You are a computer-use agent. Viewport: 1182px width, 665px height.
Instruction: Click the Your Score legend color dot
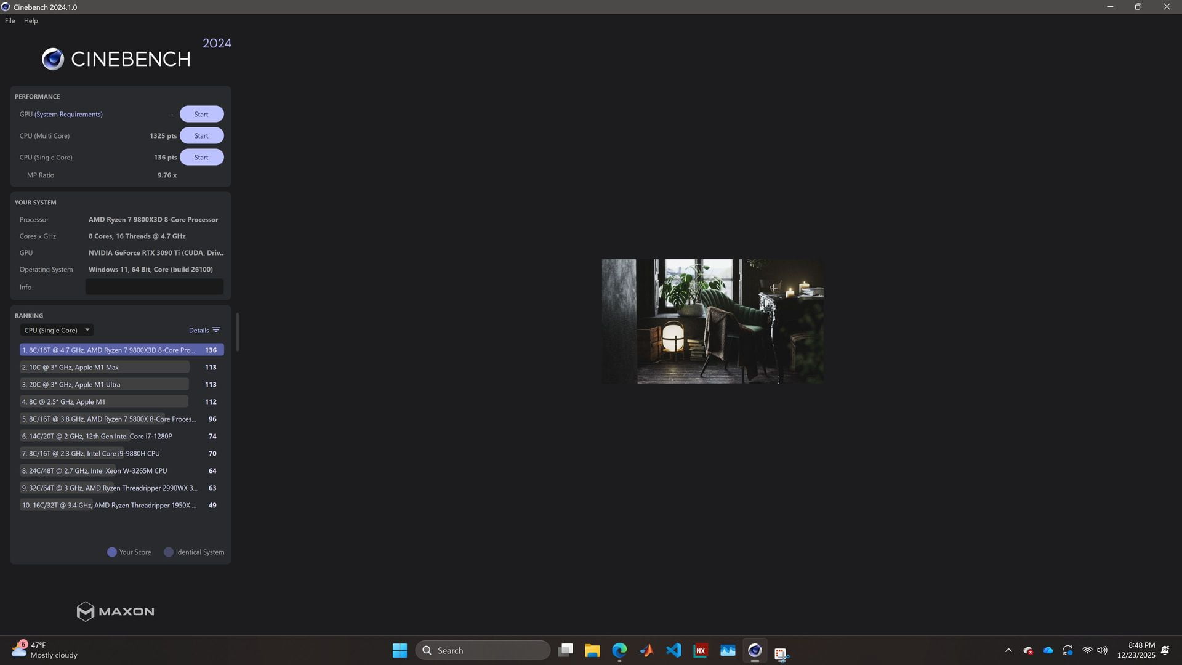112,552
